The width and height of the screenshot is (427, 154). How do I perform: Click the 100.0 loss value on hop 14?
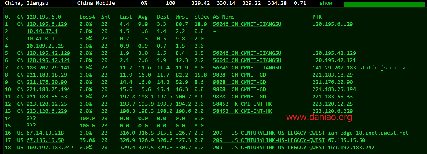click(87, 119)
